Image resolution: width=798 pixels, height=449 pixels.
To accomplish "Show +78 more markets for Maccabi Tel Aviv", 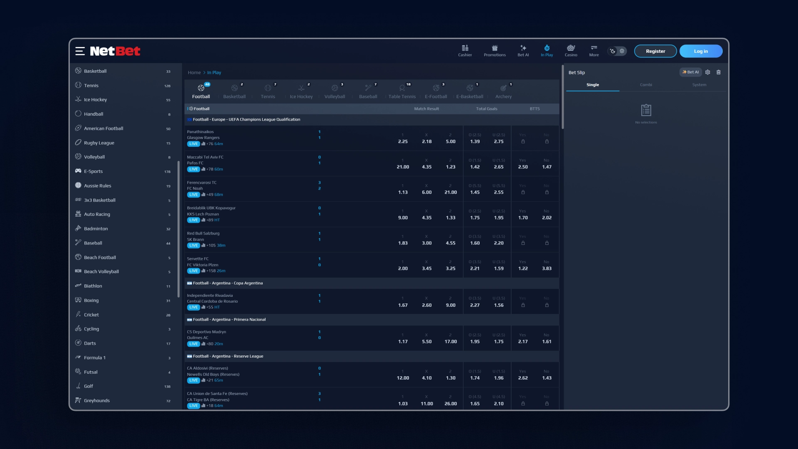I will point(210,169).
